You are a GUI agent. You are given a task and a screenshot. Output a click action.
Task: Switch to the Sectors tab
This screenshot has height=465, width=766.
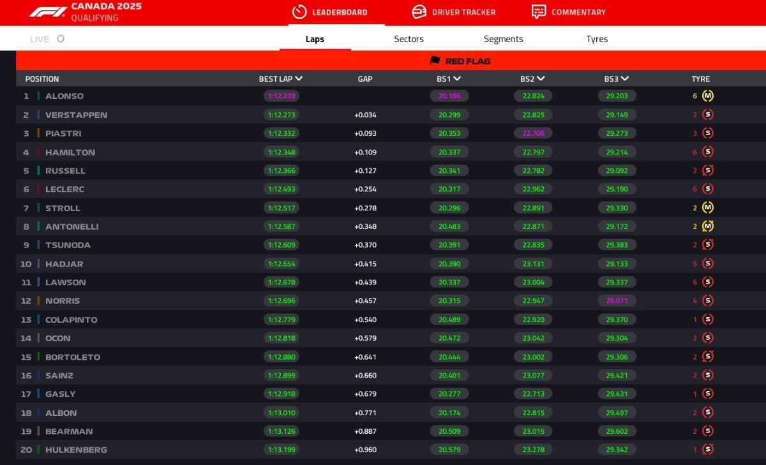[x=409, y=39]
